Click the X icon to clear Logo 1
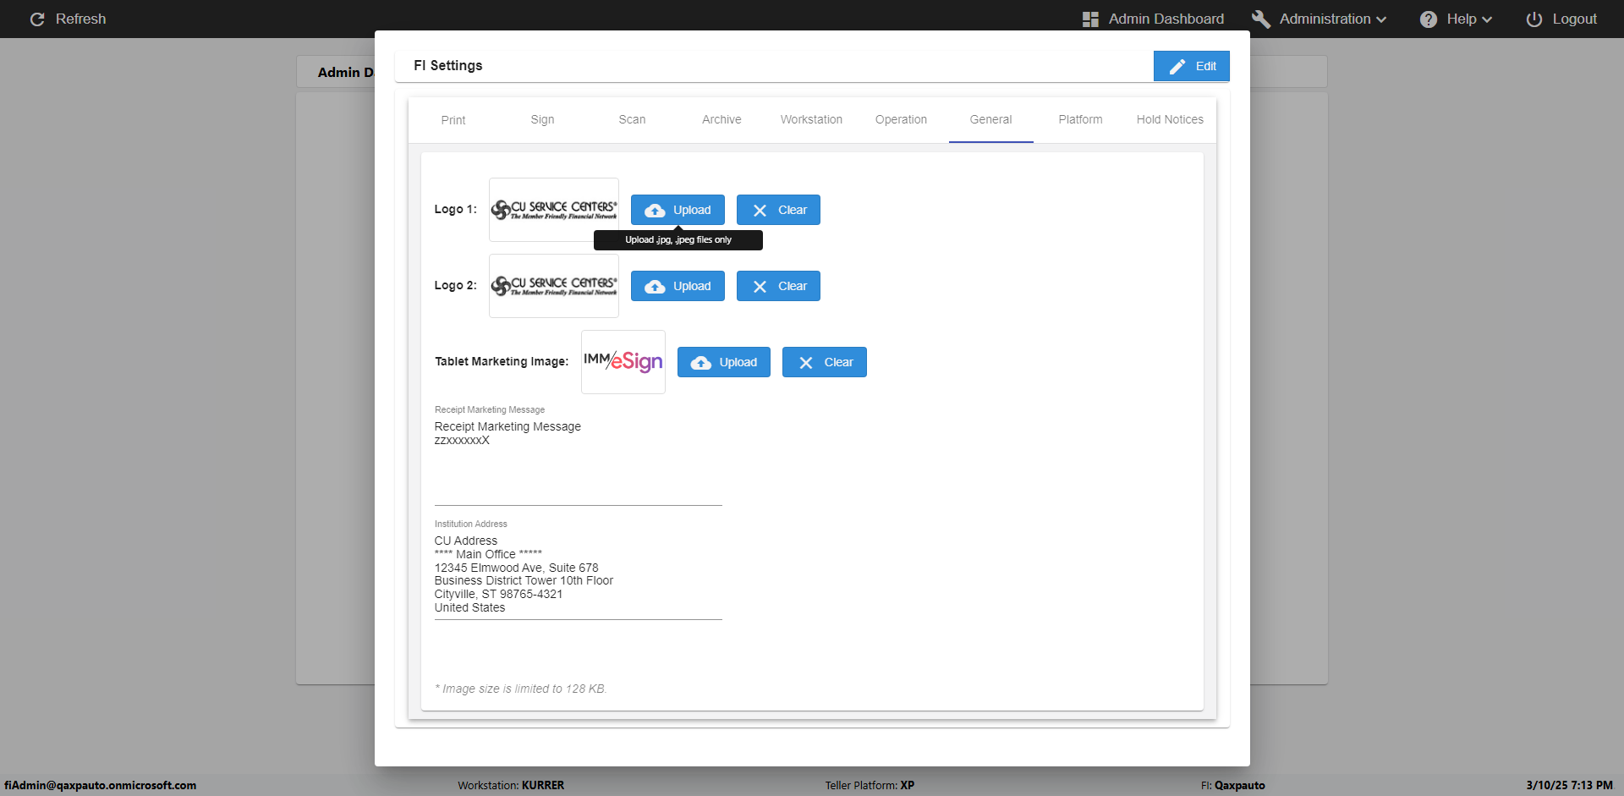Screen dimensions: 1624x796 coord(760,210)
